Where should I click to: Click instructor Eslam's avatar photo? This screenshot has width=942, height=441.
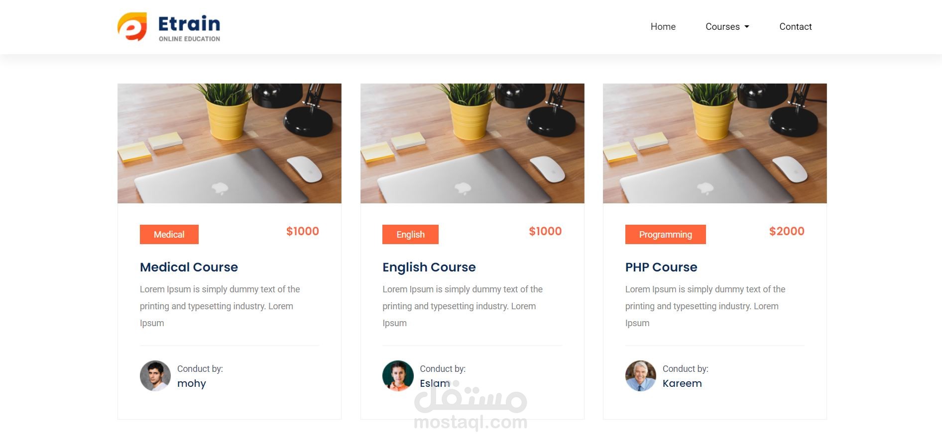[398, 376]
